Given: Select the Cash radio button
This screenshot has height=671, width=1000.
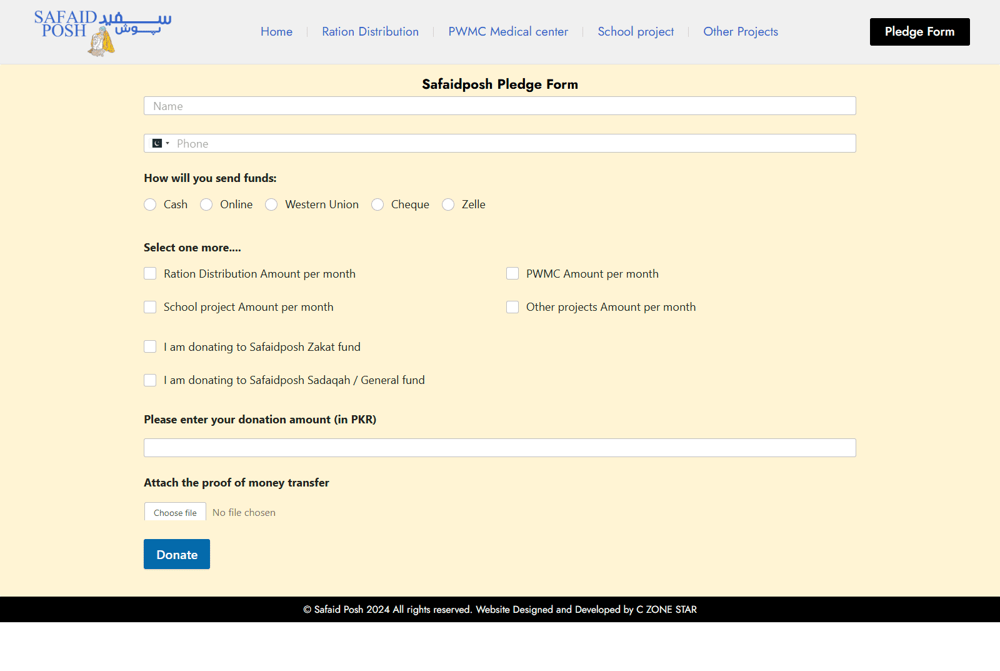Looking at the screenshot, I should (150, 205).
